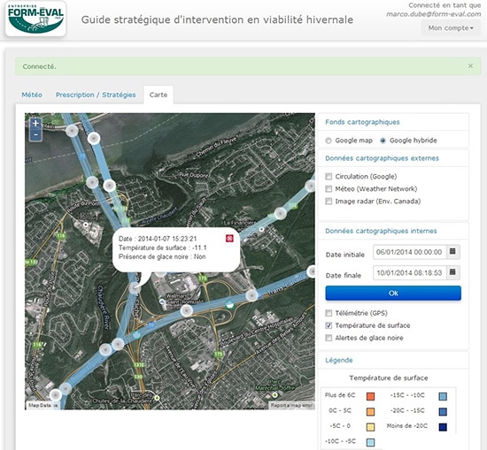This screenshot has width=487, height=450.
Task: Click the Fonds cartographiques heading
Action: (x=362, y=122)
